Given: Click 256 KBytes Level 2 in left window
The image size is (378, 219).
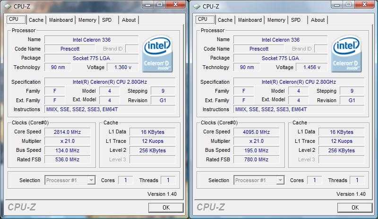Looking at the screenshot, I should click(153, 150).
